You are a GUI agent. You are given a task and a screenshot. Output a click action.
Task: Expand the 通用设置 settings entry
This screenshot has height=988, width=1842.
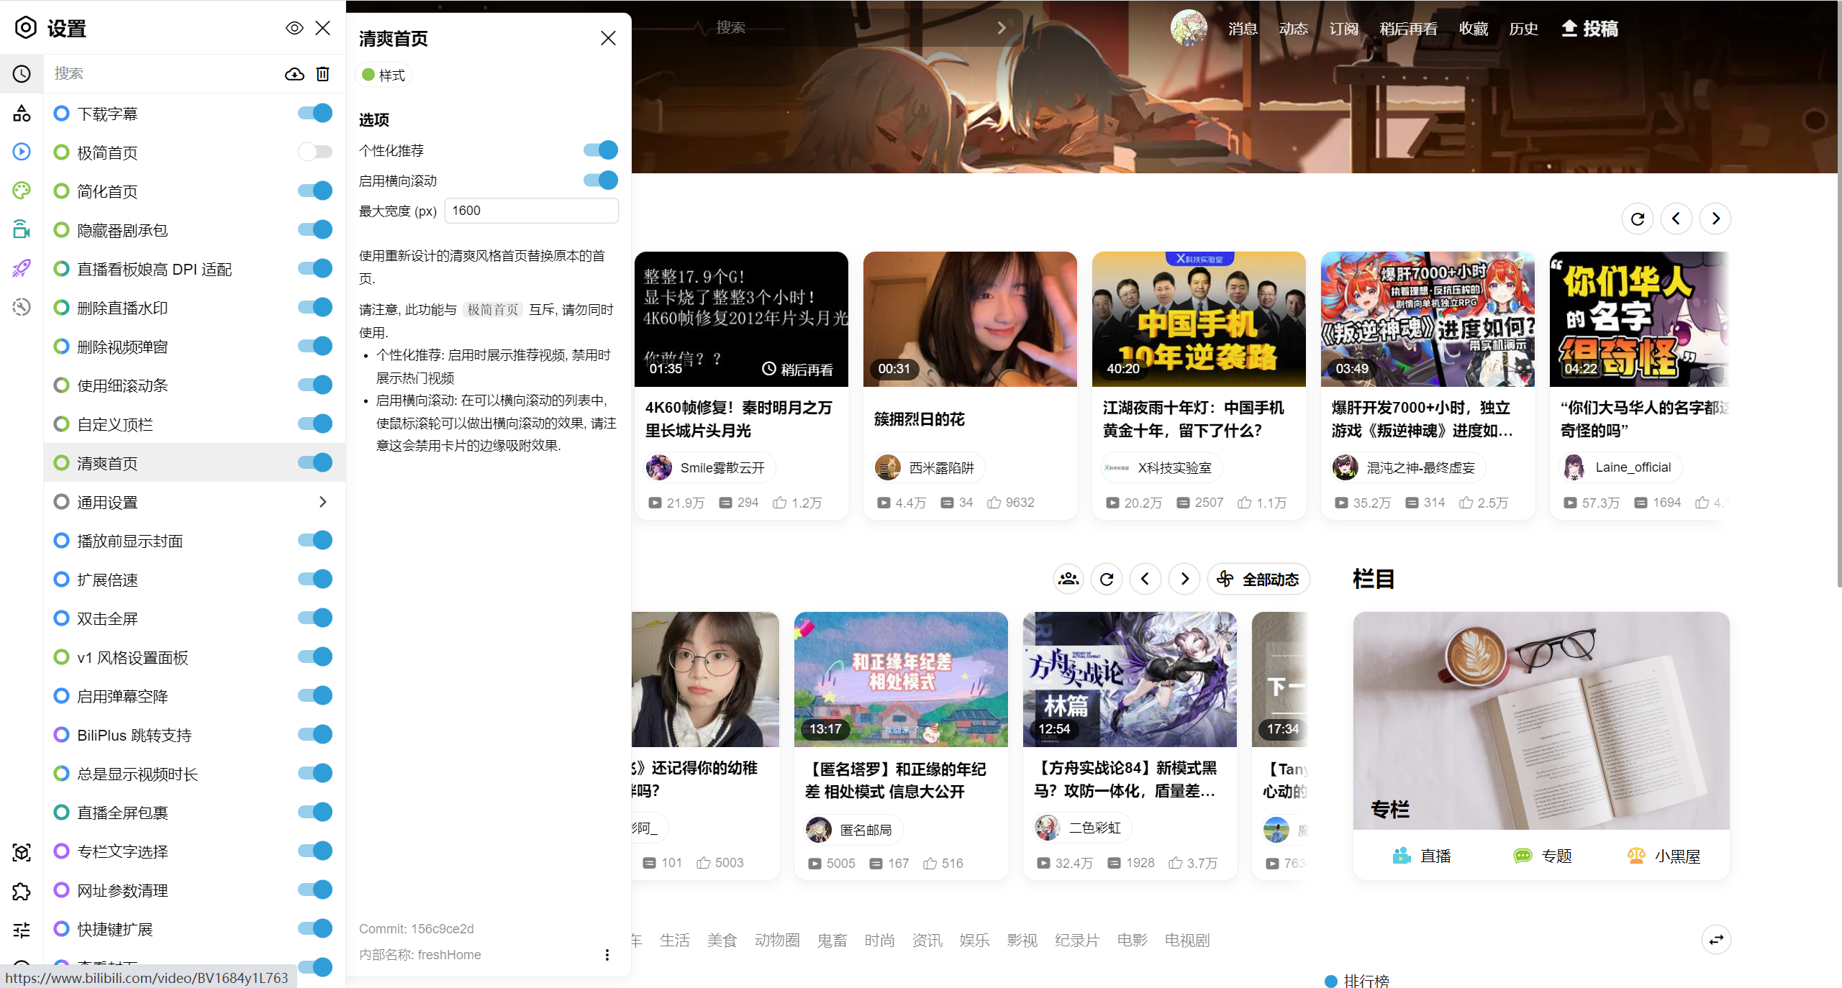[x=322, y=501]
